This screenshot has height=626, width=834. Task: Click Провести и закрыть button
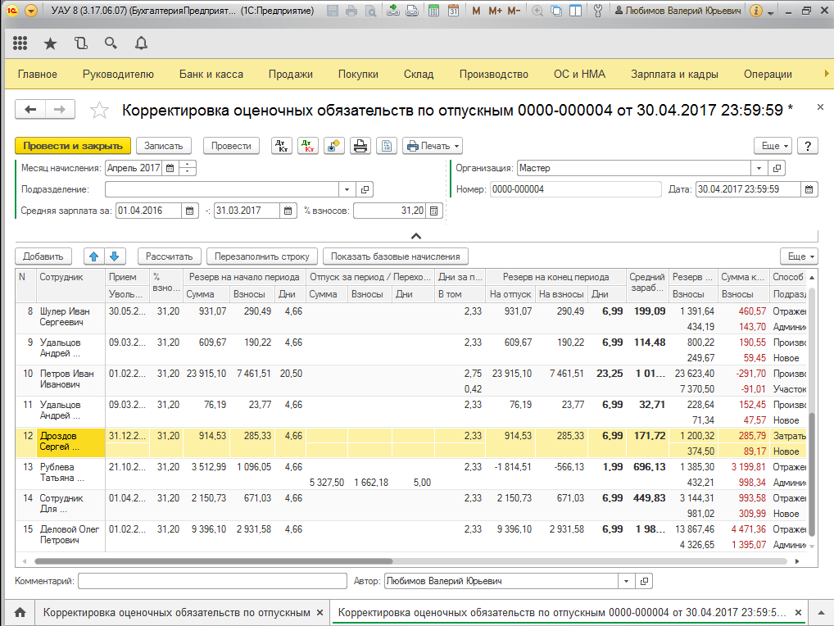(x=73, y=146)
